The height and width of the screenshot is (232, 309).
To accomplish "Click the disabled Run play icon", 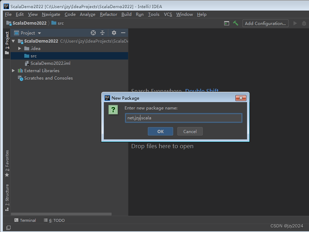I will coord(295,23).
